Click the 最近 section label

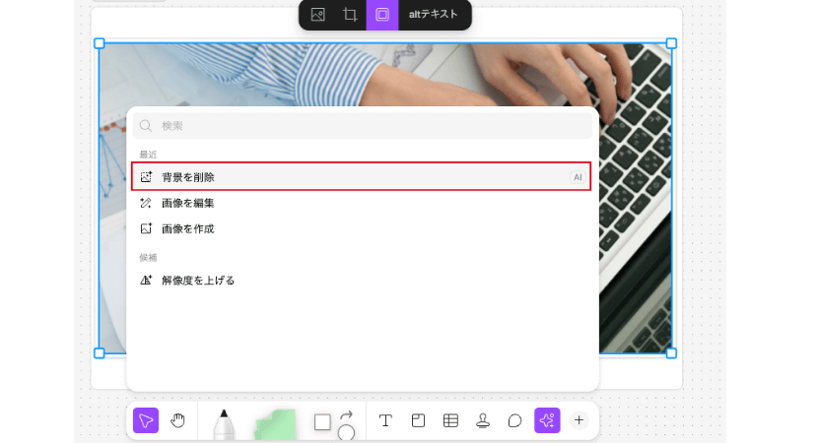148,155
